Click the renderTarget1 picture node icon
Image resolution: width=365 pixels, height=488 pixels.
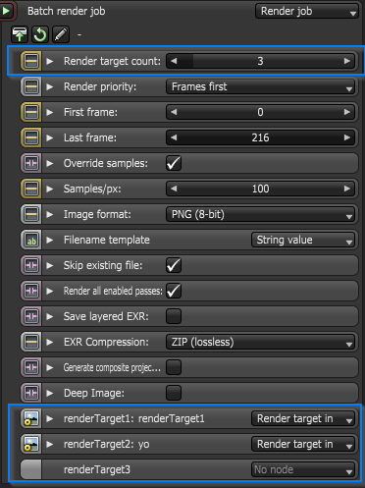31,418
